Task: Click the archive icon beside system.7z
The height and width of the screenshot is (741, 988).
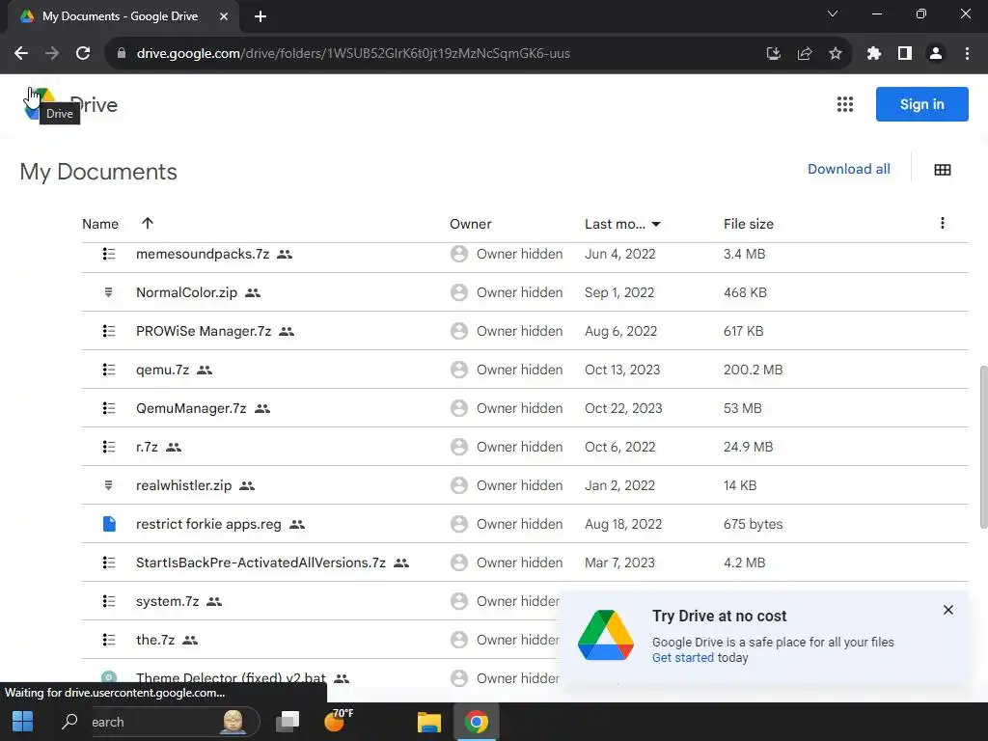Action: pos(109,601)
